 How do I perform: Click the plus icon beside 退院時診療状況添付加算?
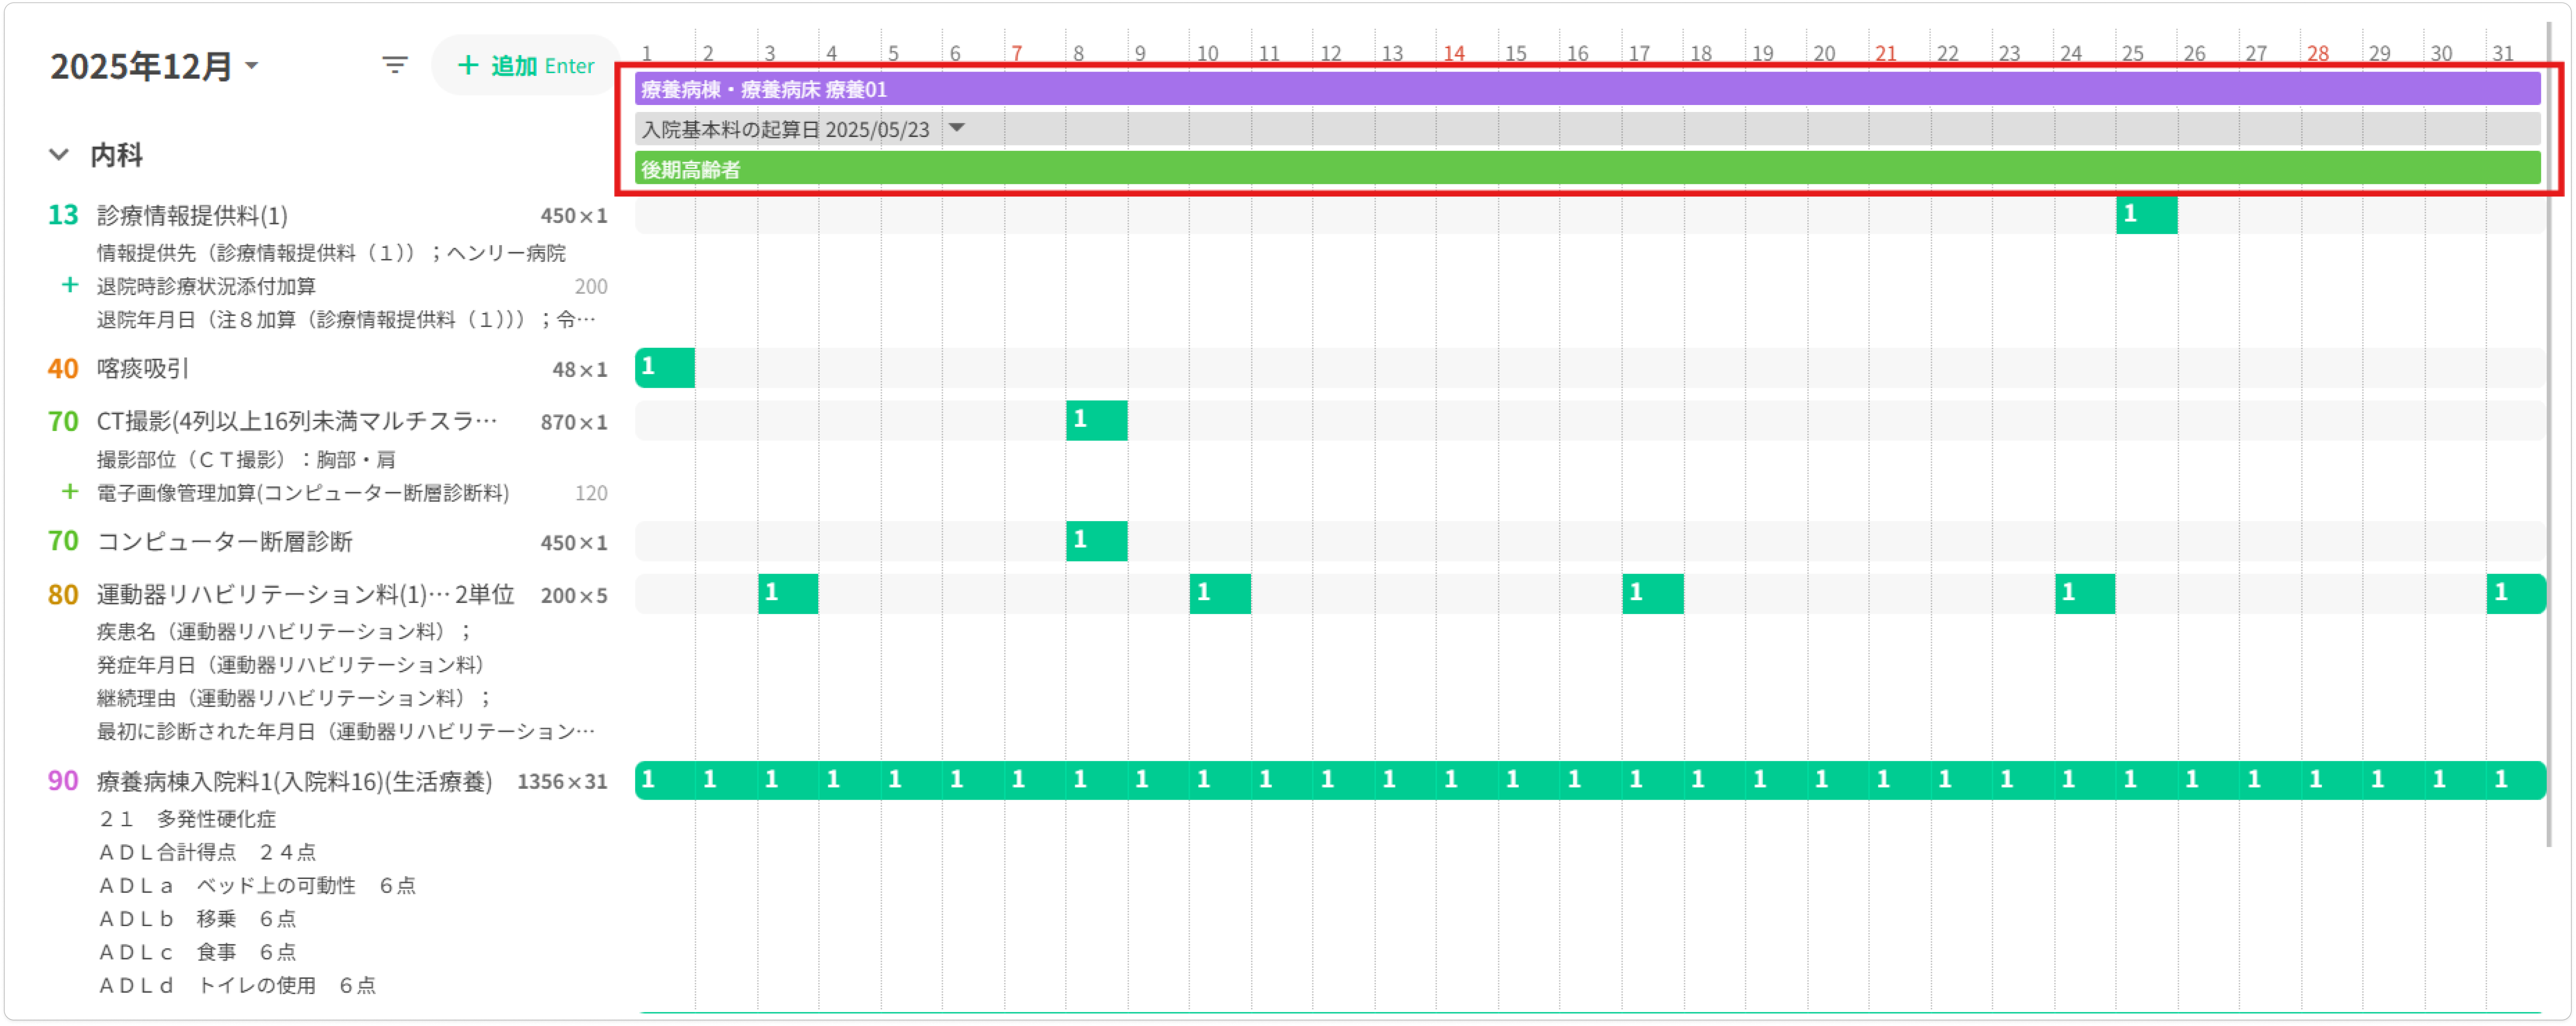pyautogui.click(x=70, y=285)
